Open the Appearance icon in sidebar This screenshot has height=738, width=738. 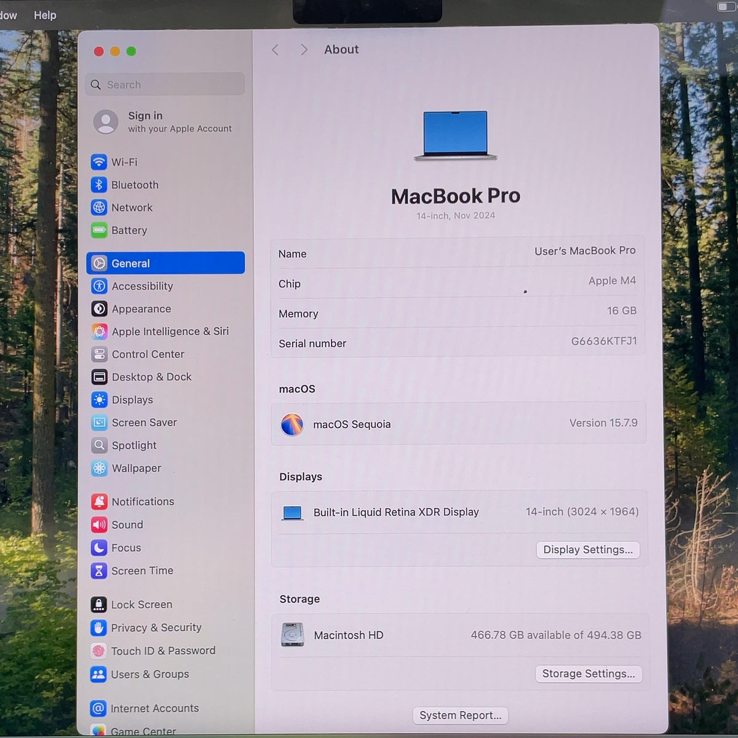pyautogui.click(x=99, y=309)
